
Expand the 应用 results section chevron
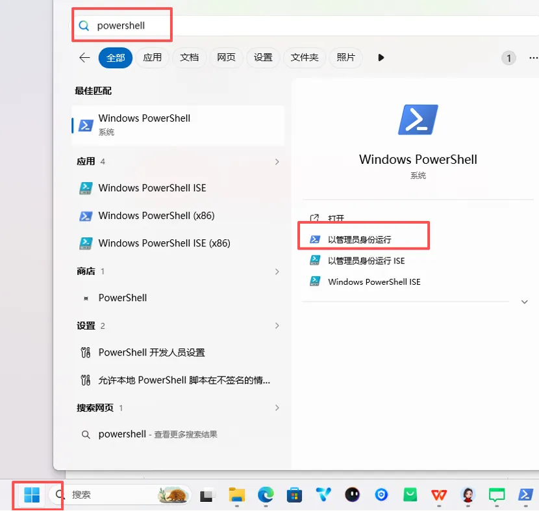pyautogui.click(x=277, y=162)
